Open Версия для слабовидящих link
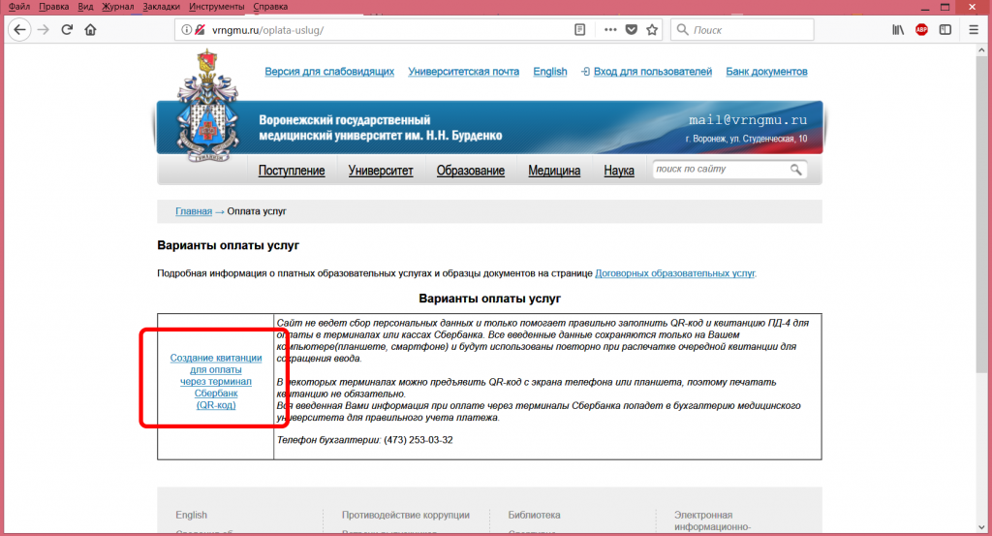Screen dimensions: 992x536 click(x=329, y=72)
